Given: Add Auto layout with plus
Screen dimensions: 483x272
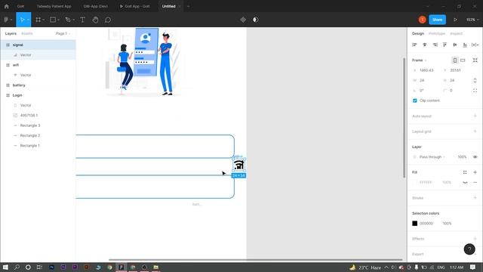Looking at the screenshot, I should coord(475,116).
